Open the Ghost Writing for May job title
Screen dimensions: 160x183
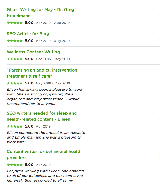(x=40, y=10)
